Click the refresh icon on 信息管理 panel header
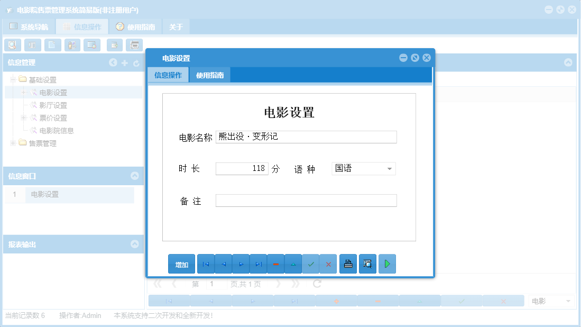 tap(136, 62)
